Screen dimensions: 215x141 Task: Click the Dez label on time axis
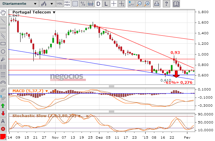(x=99, y=138)
